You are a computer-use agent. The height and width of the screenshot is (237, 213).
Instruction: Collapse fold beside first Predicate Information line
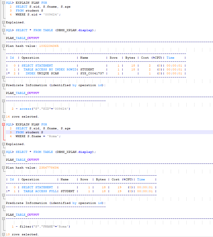pos(3,85)
